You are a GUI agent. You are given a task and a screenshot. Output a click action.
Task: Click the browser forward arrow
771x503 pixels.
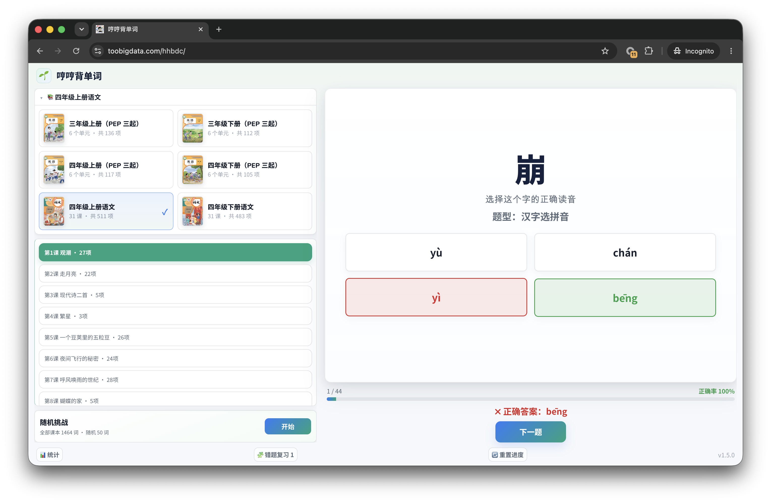click(x=58, y=51)
